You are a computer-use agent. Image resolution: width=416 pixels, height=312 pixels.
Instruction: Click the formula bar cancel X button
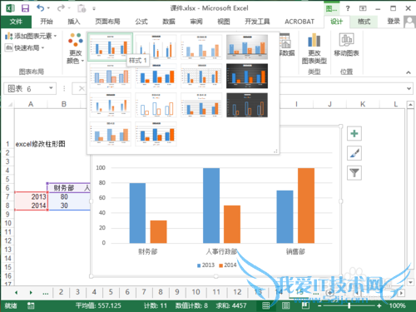[x=82, y=88]
